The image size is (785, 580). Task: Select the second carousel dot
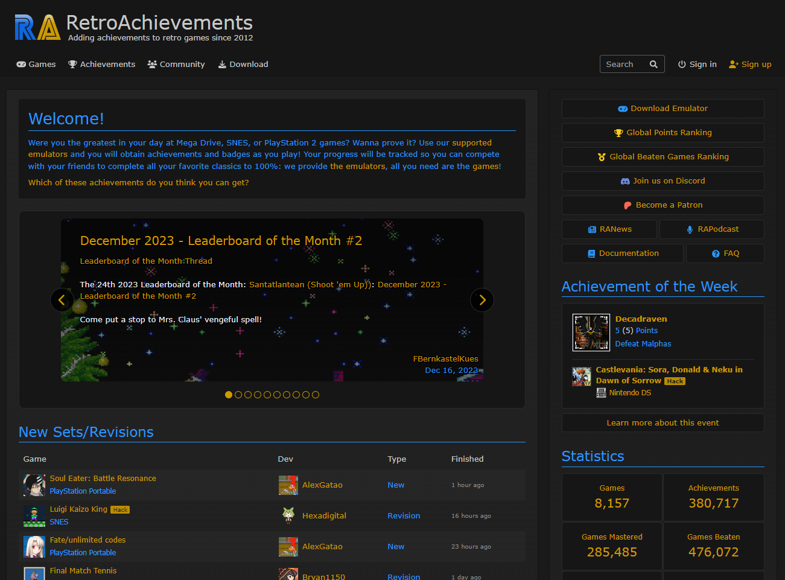pyautogui.click(x=238, y=395)
